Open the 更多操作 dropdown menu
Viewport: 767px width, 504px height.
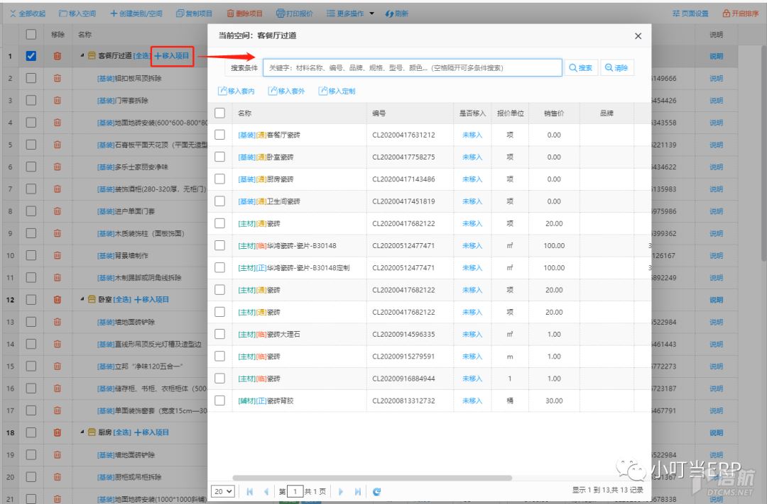coord(350,13)
